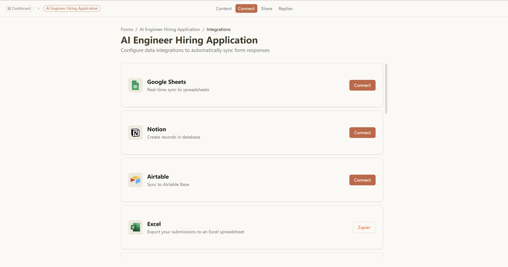Open the Share tab

tap(266, 9)
